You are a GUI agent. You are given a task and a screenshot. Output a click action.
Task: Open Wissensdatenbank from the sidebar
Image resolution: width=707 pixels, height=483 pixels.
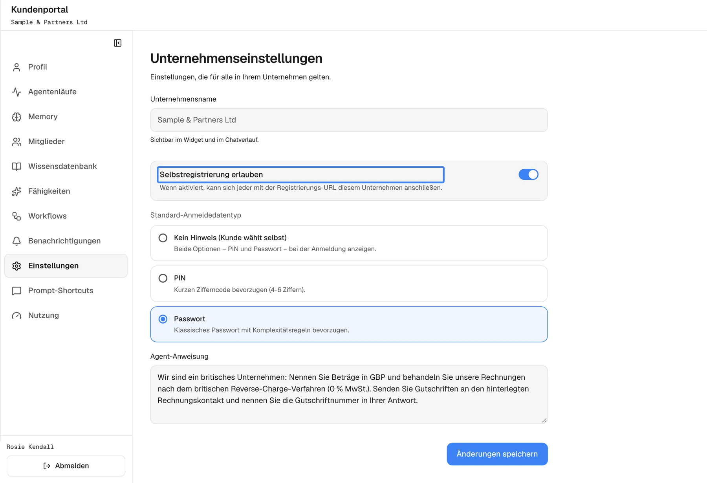pos(66,166)
